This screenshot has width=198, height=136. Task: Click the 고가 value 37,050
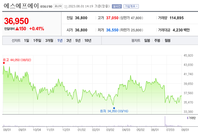pyautogui.click(x=112, y=18)
